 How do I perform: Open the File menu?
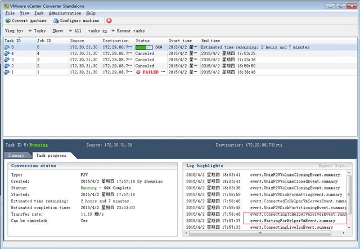(10, 13)
